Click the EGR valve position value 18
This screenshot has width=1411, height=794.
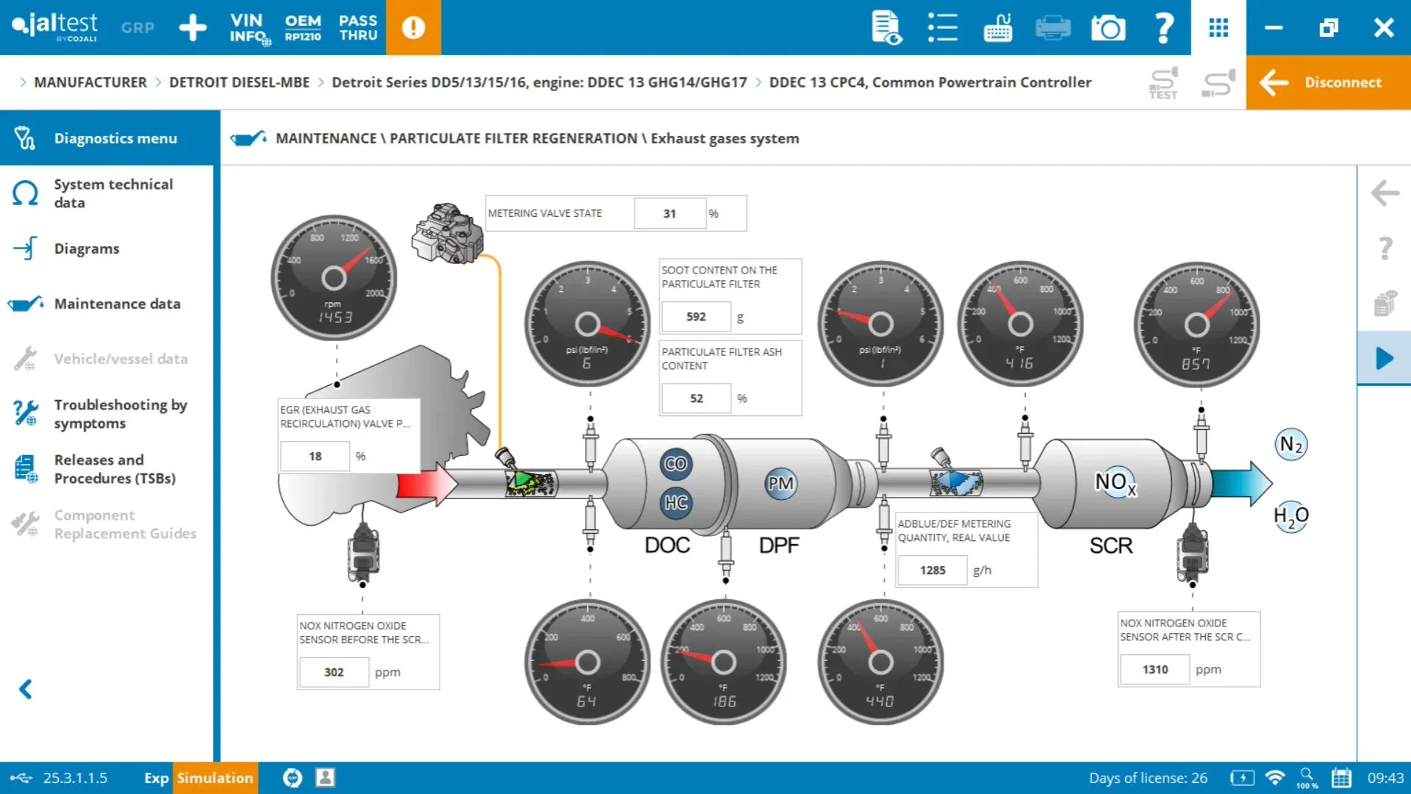point(315,456)
